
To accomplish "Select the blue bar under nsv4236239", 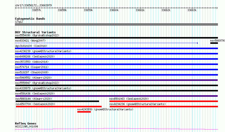I will tap(116, 54).
